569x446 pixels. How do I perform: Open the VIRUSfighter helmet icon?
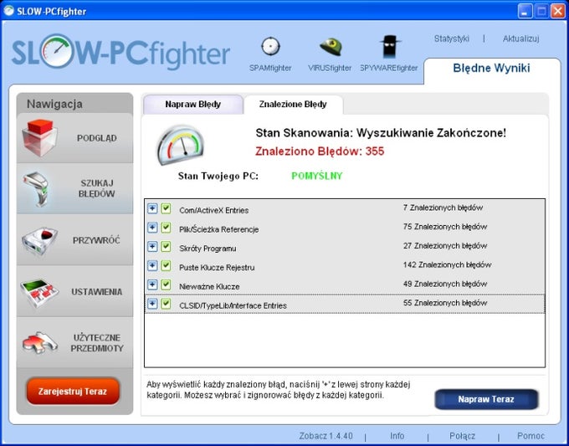coord(331,47)
